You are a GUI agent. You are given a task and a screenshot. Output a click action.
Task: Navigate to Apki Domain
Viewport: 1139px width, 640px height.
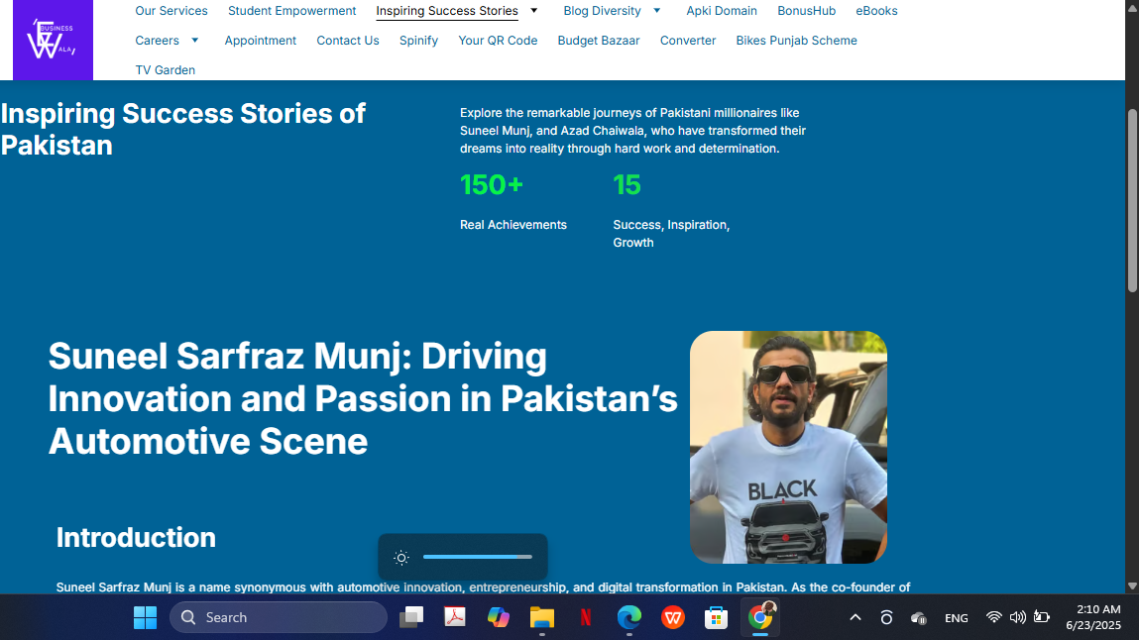tap(722, 11)
